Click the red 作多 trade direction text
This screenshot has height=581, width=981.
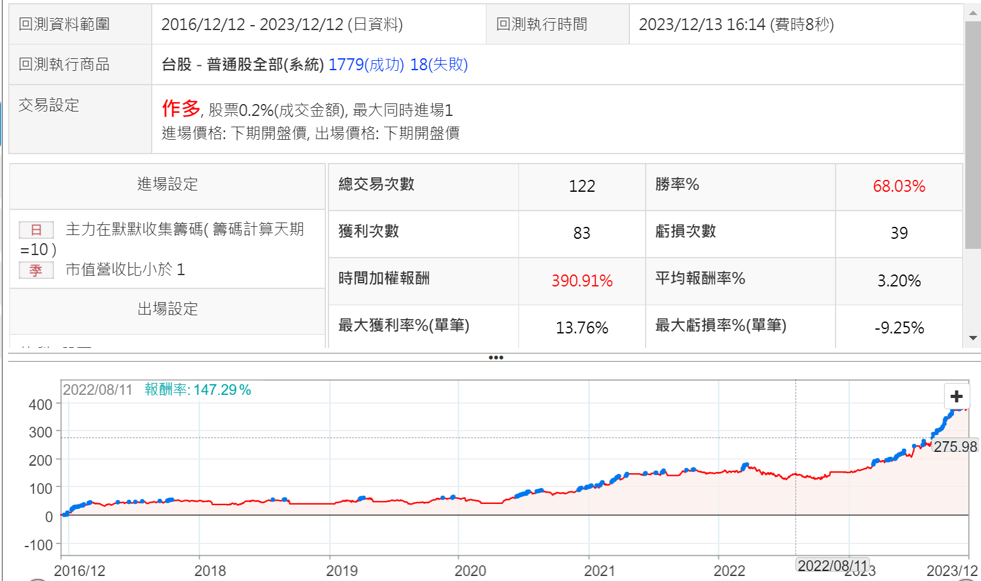(x=181, y=108)
